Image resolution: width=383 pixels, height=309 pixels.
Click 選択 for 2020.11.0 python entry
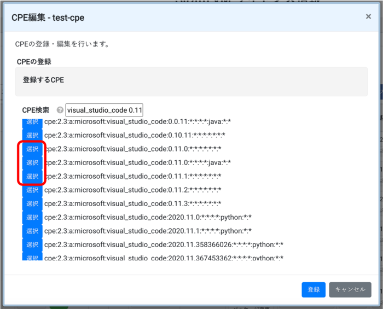point(32,217)
